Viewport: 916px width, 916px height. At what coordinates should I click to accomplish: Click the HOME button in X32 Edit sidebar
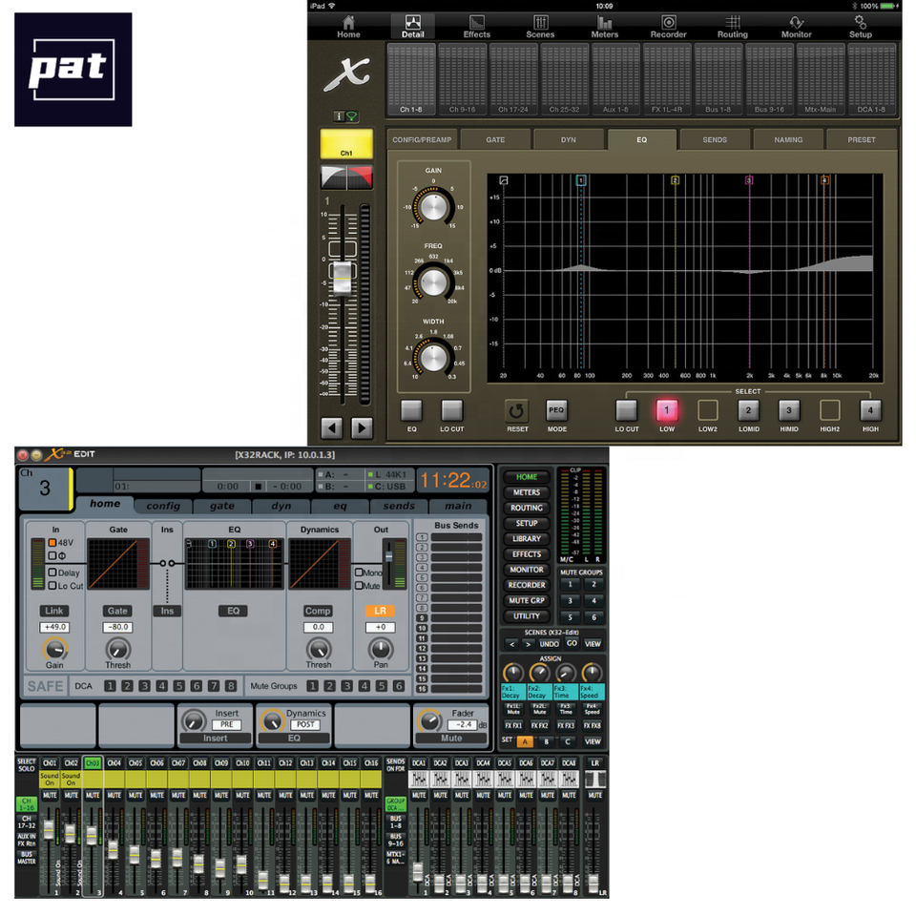click(x=527, y=477)
